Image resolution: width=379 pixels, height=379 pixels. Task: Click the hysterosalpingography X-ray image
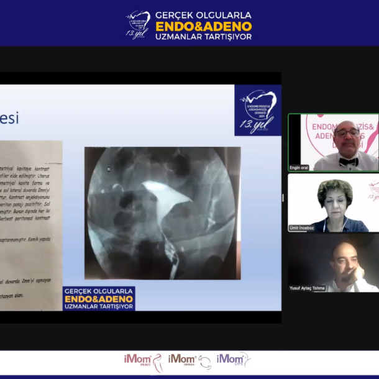[x=162, y=212]
